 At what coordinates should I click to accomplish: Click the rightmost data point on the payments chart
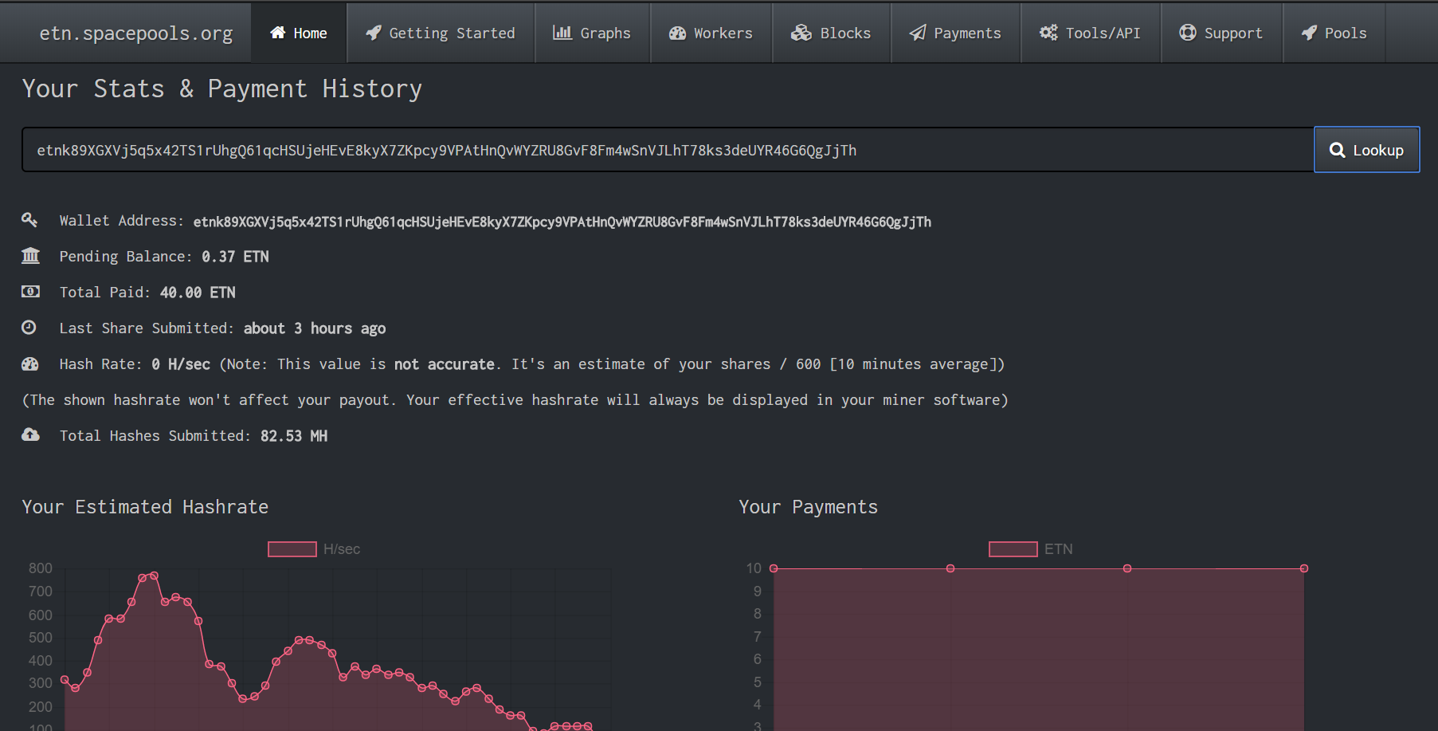pos(1304,568)
